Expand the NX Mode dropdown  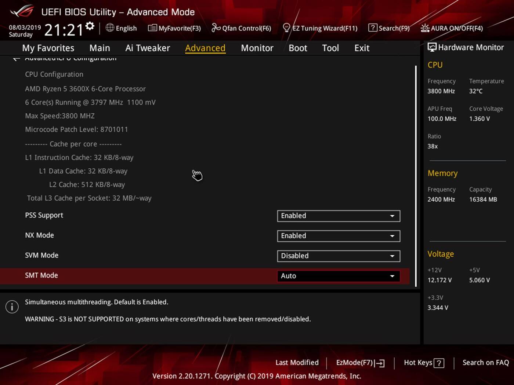[x=338, y=236]
